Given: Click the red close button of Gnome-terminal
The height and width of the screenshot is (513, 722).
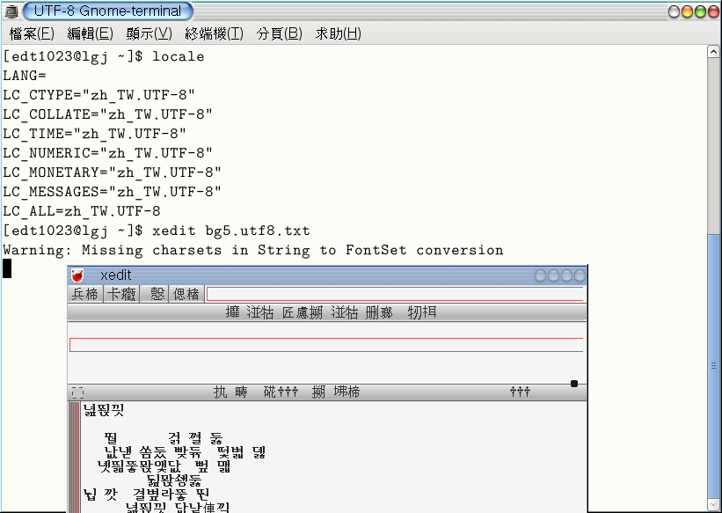Looking at the screenshot, I should (712, 11).
